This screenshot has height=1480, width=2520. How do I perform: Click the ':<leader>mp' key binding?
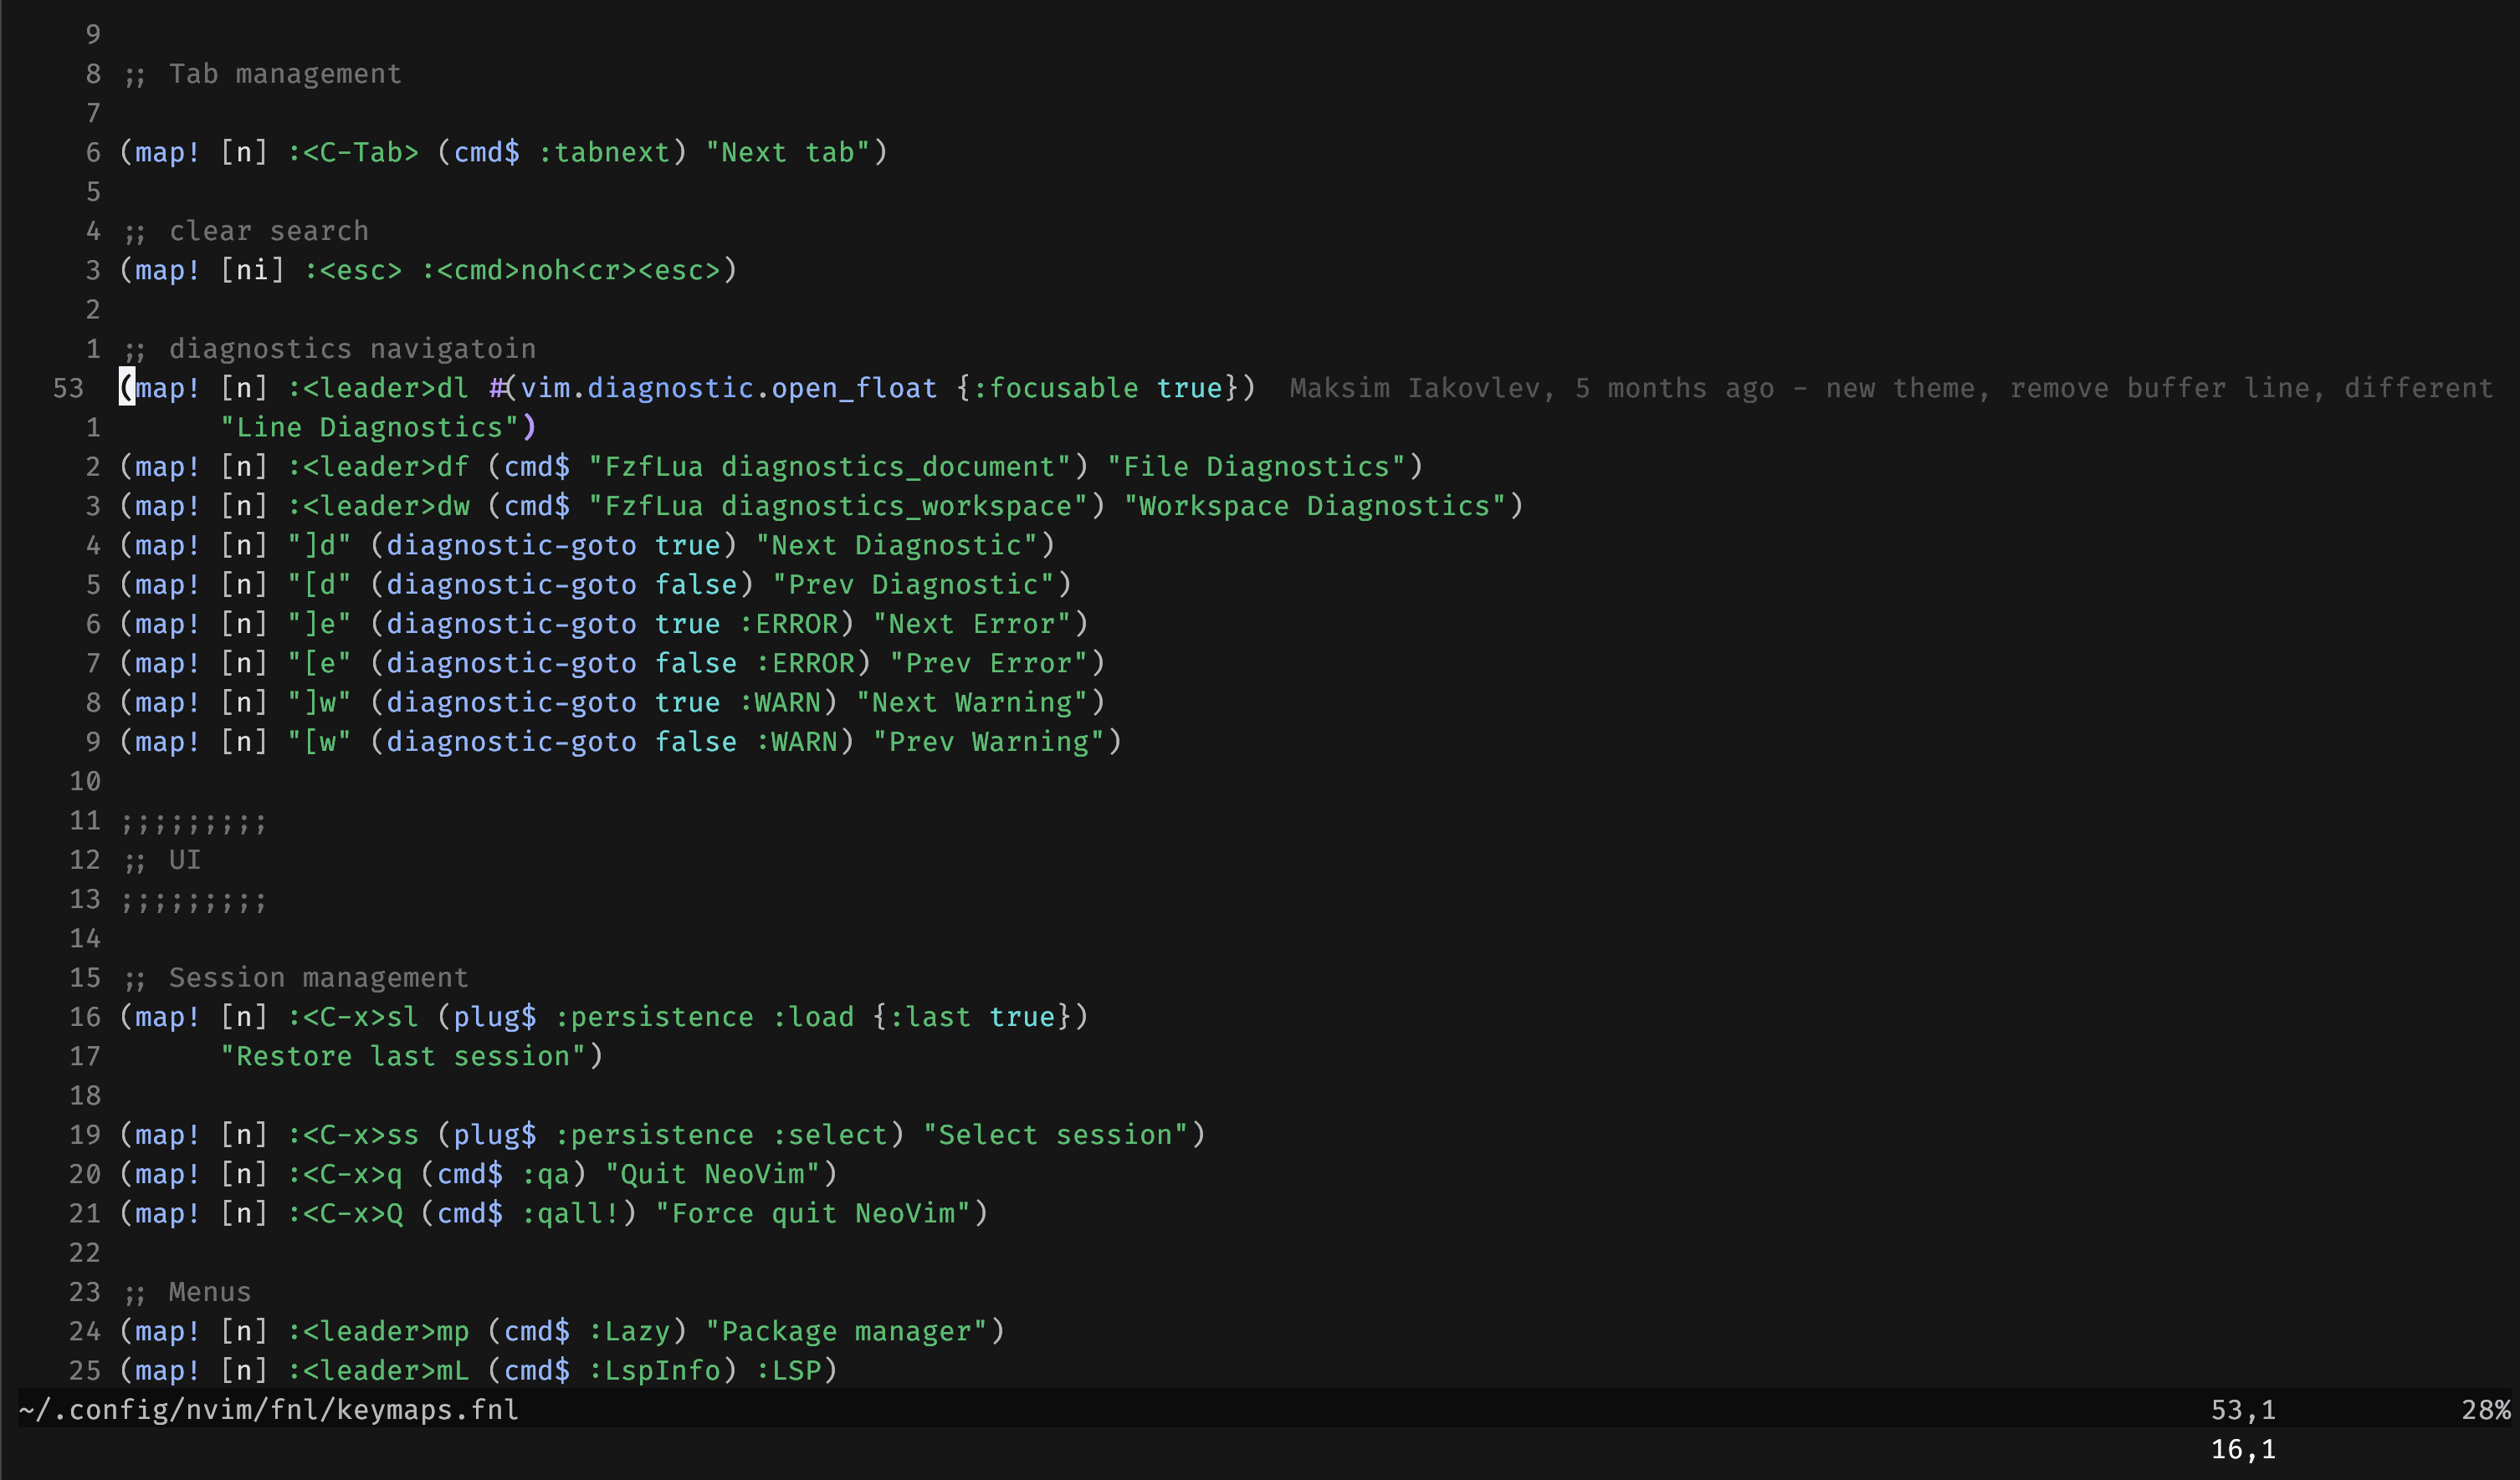(378, 1331)
